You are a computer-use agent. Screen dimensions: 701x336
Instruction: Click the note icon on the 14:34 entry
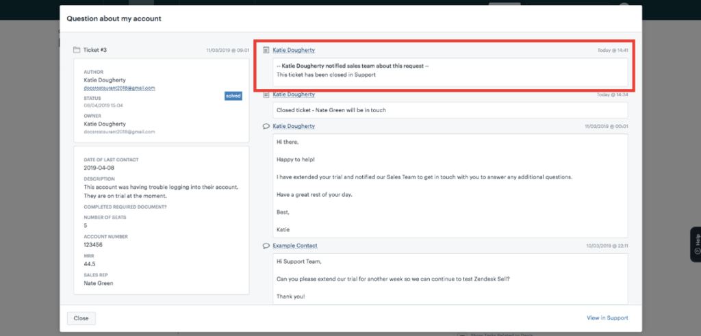pos(266,94)
